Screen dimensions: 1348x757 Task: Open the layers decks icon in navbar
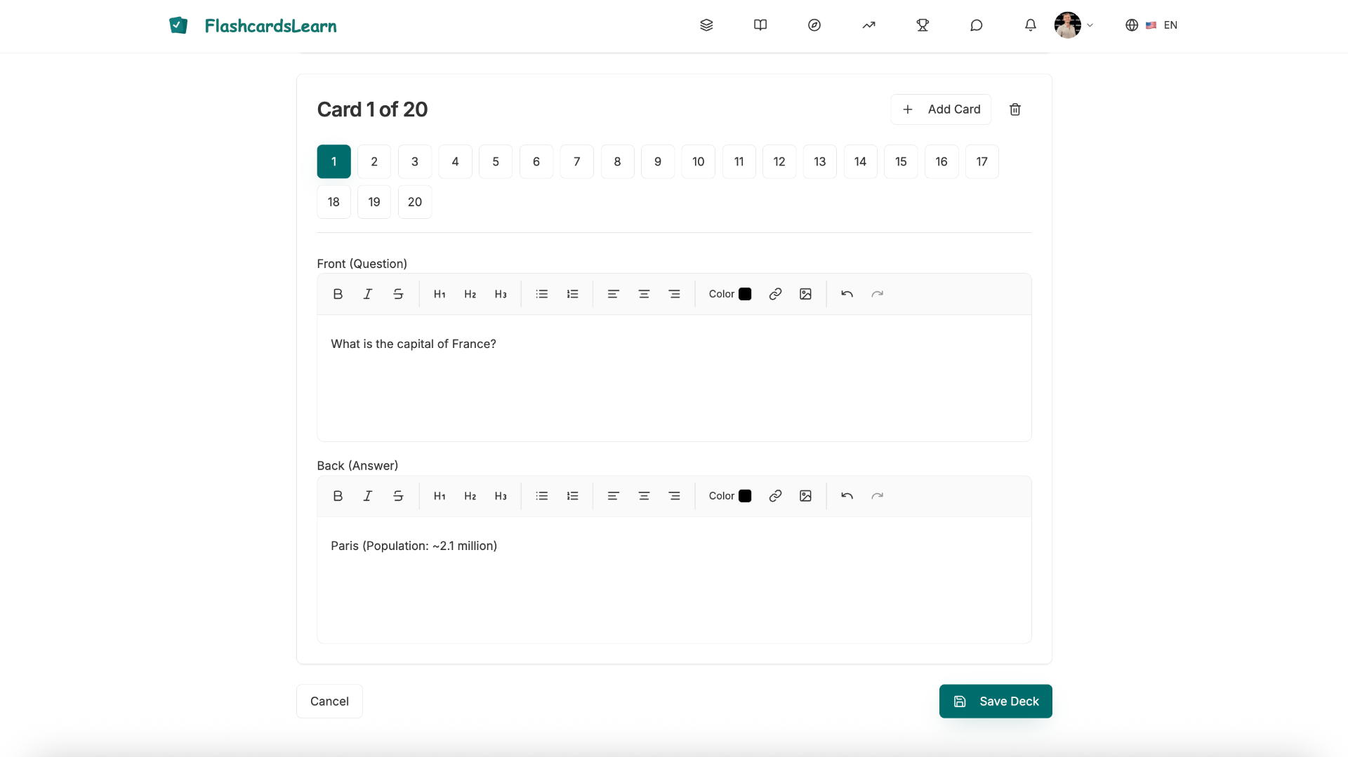click(x=706, y=25)
